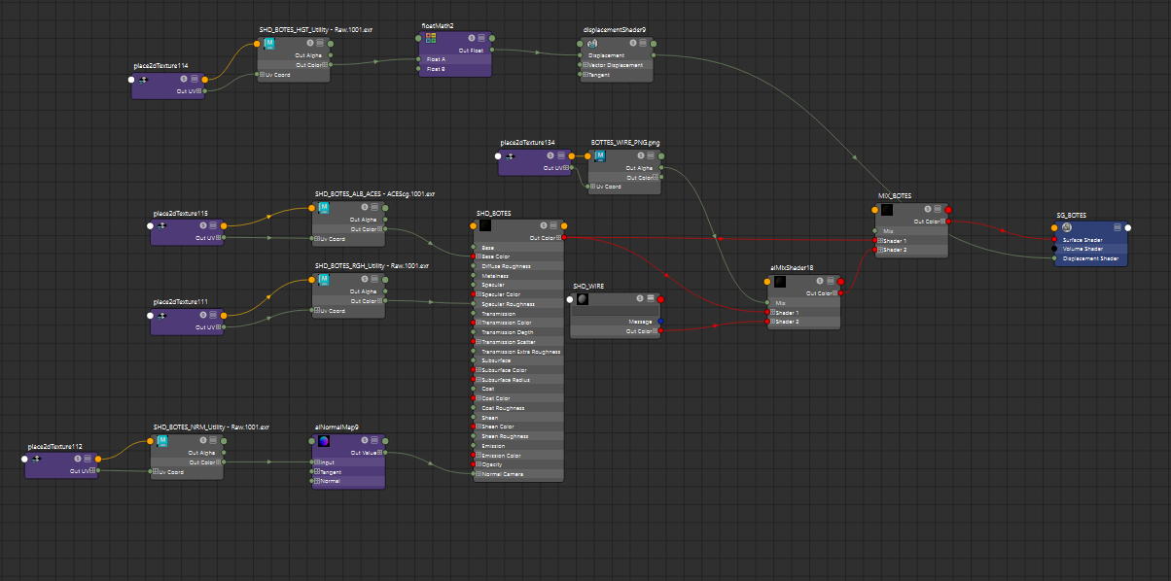The image size is (1171, 581).
Task: Click the SHD_WIRE sphere swatch
Action: 583,299
